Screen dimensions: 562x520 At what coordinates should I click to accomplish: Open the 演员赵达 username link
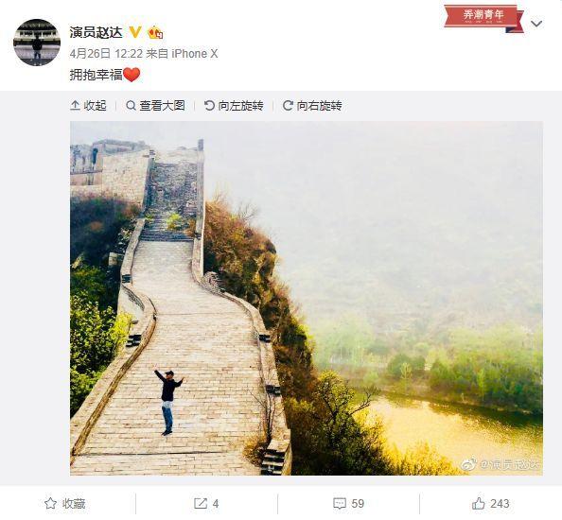point(97,32)
